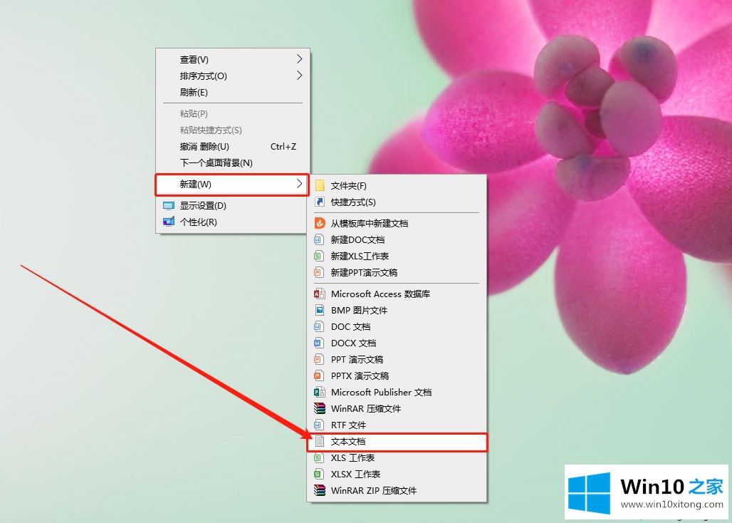Select 新建PPT演示文稿 entry
The image size is (732, 523).
397,272
